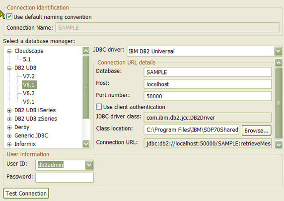This screenshot has width=284, height=201.
Task: Select DB2 UDB version V8.1
Action: pyautogui.click(x=29, y=85)
